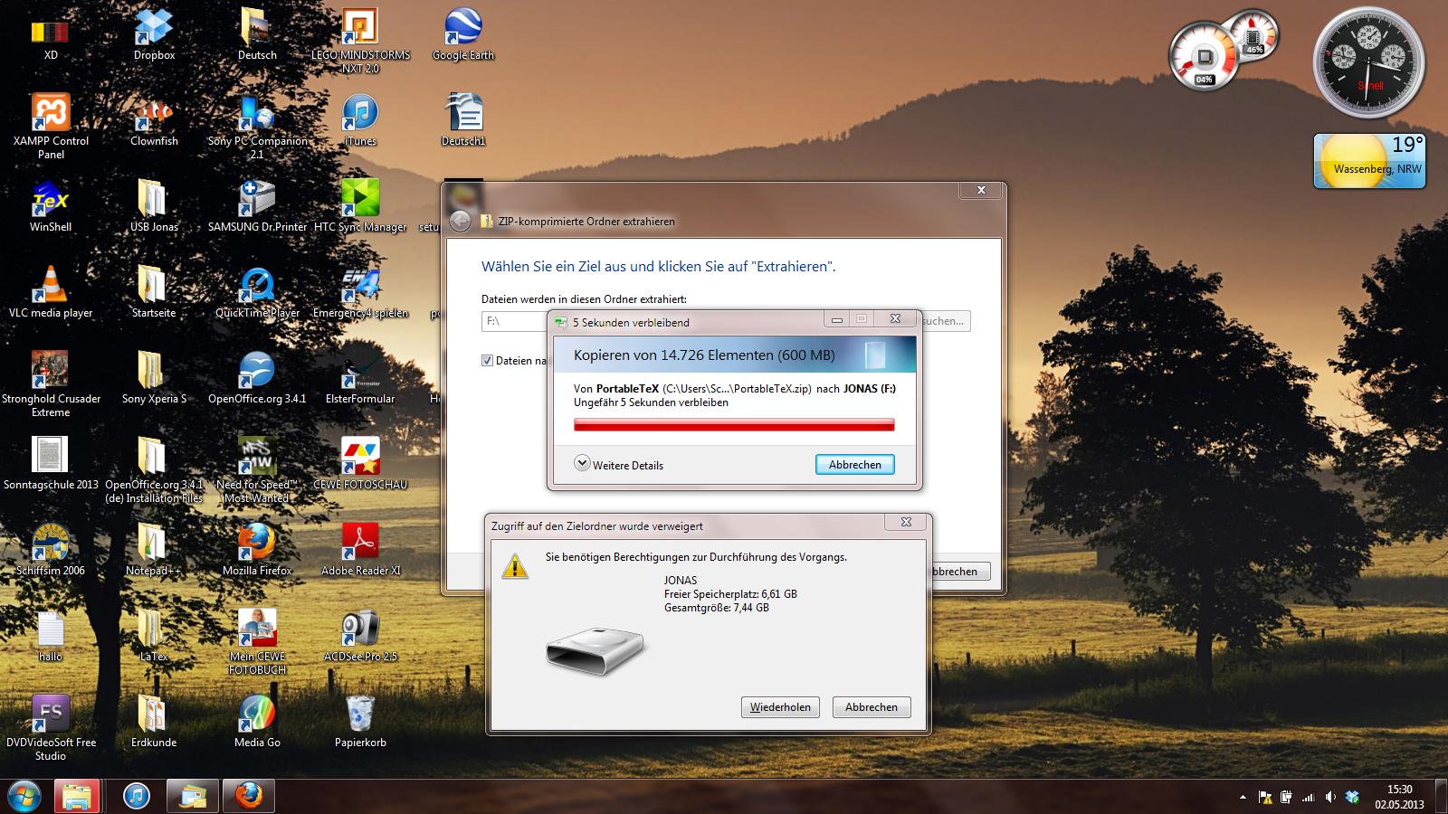This screenshot has height=814, width=1448.
Task: Click the red copy progress bar
Action: tap(733, 425)
